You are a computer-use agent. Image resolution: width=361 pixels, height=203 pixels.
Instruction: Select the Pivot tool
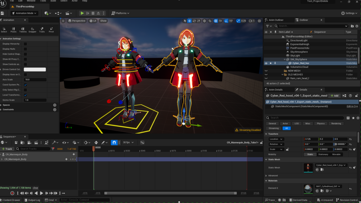(x=51, y=29)
